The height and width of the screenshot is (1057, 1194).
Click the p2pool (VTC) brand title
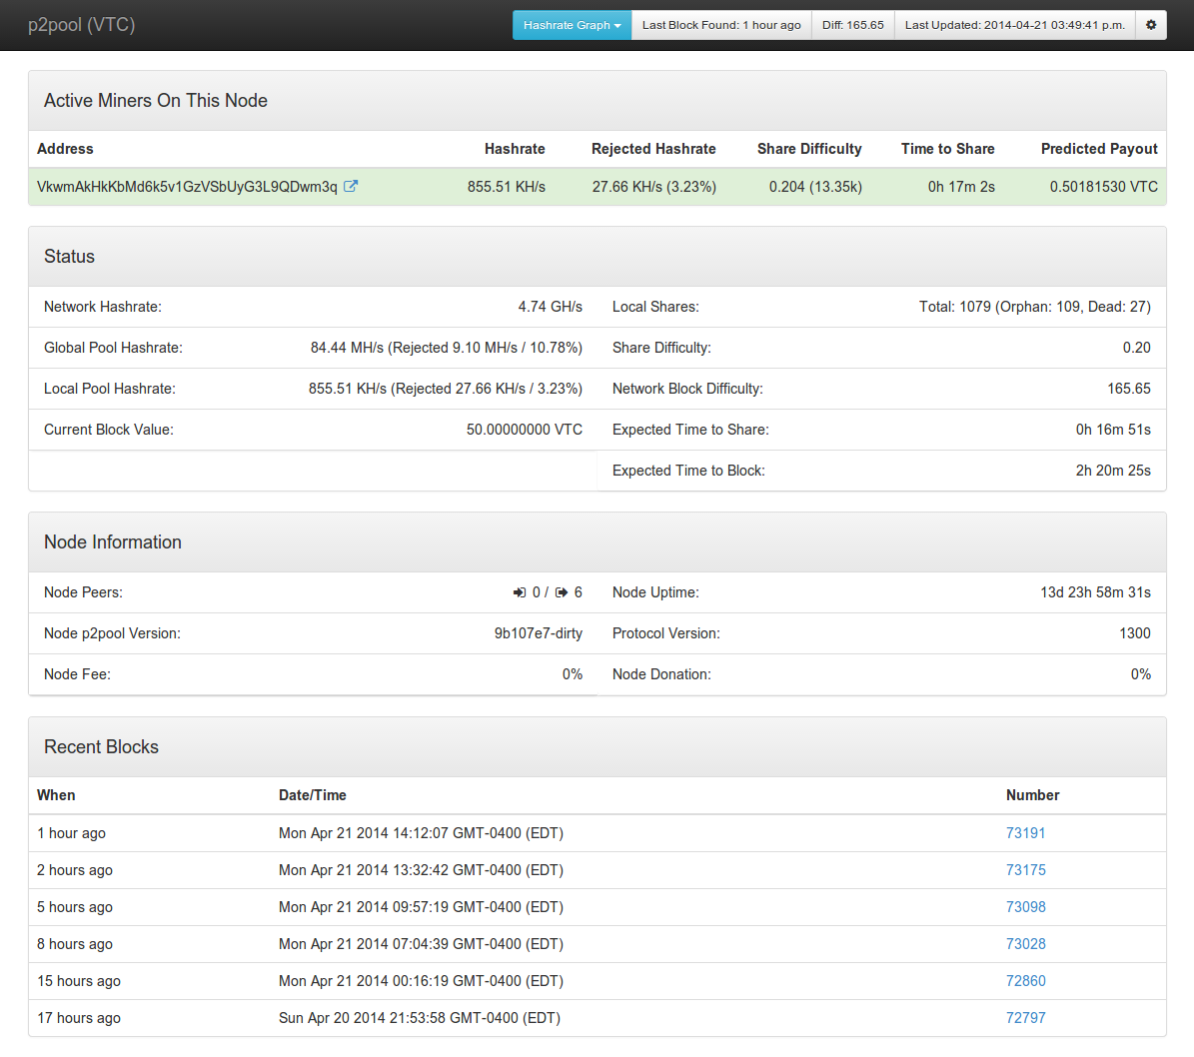[82, 24]
